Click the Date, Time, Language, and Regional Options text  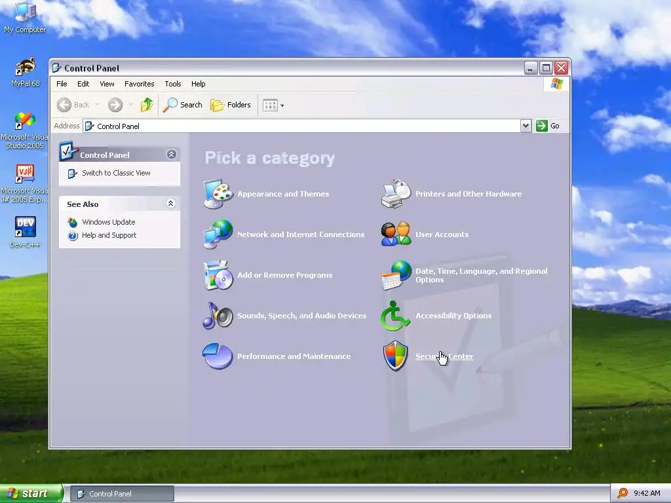point(482,276)
